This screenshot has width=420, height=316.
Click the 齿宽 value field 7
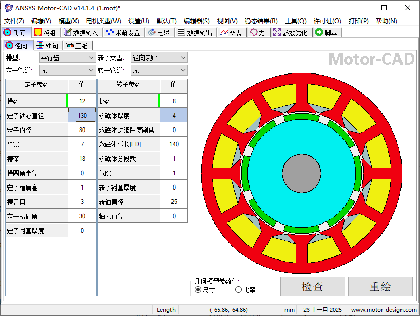[82, 144]
